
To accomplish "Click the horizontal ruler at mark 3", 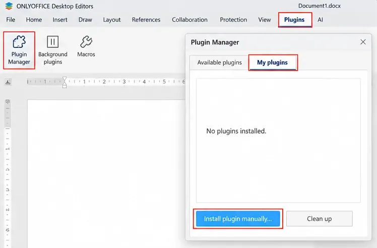I will click(x=124, y=82).
